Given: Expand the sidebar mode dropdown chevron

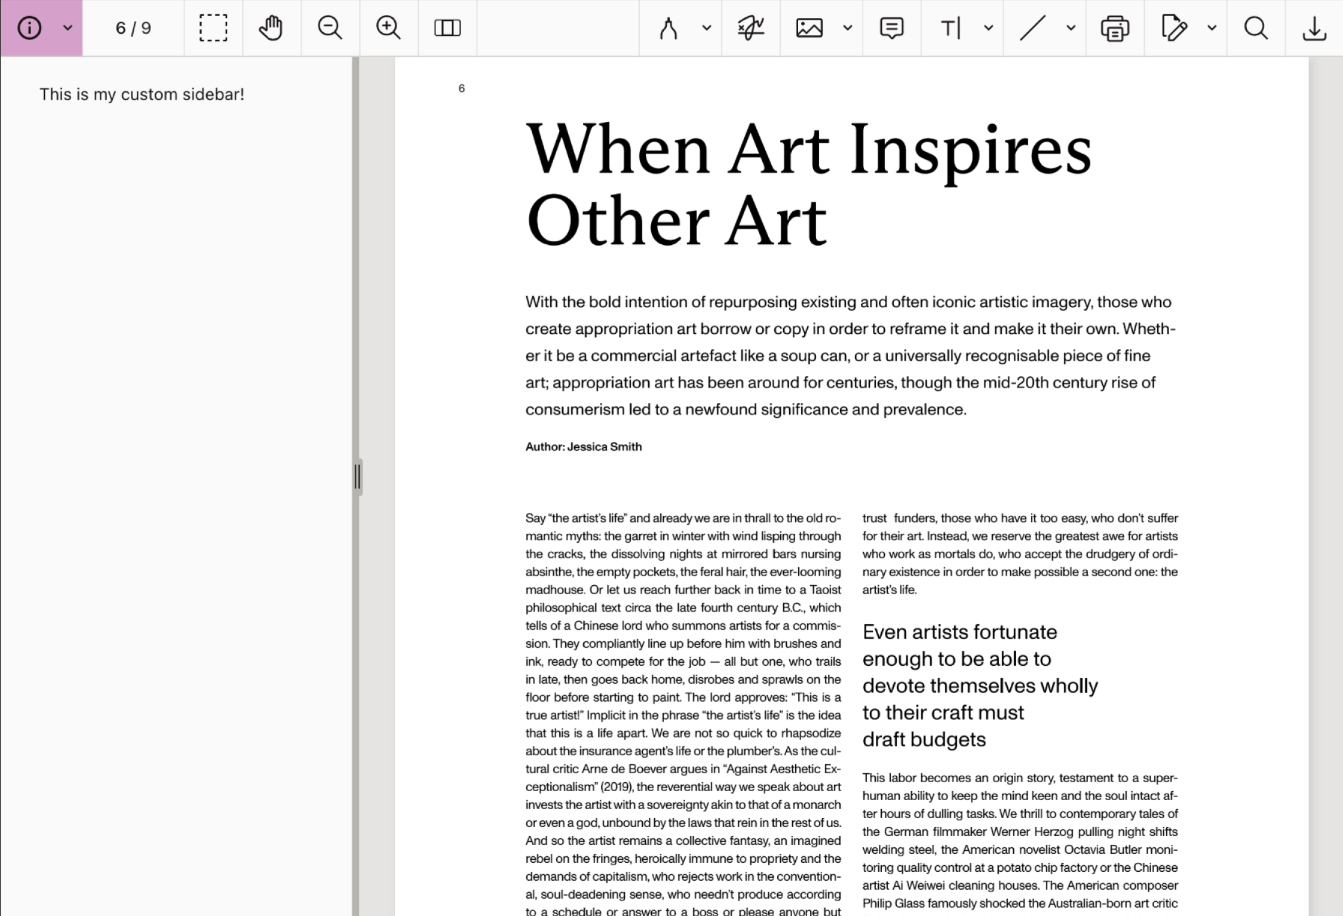Looking at the screenshot, I should click(x=68, y=28).
